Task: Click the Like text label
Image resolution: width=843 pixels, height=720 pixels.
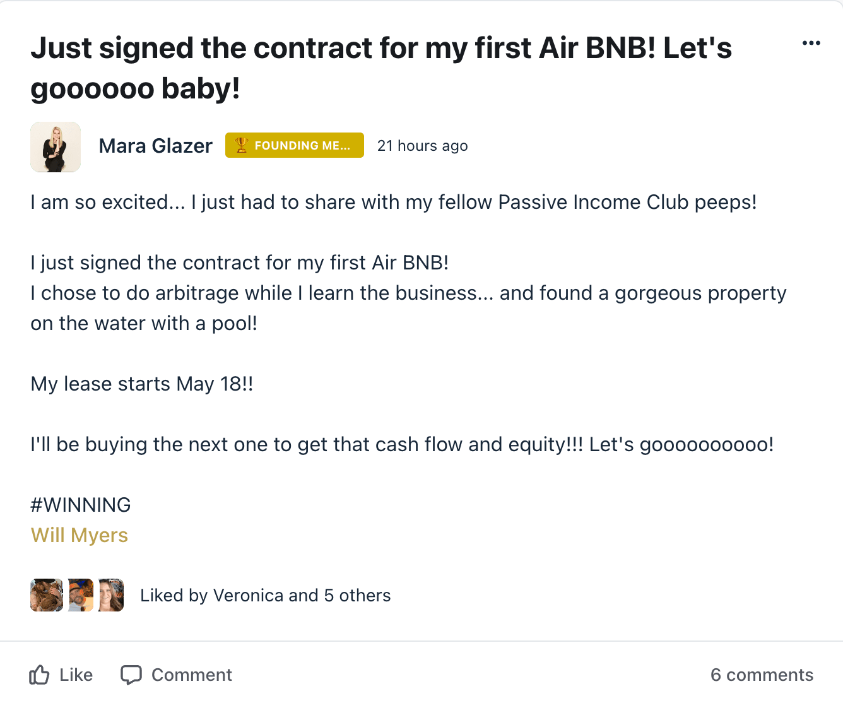Action: pyautogui.click(x=76, y=675)
